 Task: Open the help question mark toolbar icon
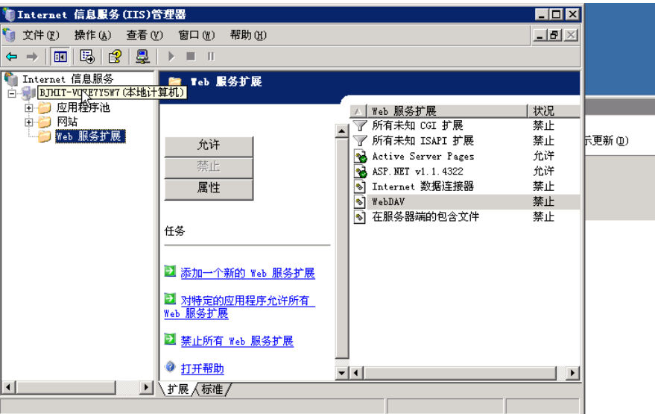[x=115, y=57]
